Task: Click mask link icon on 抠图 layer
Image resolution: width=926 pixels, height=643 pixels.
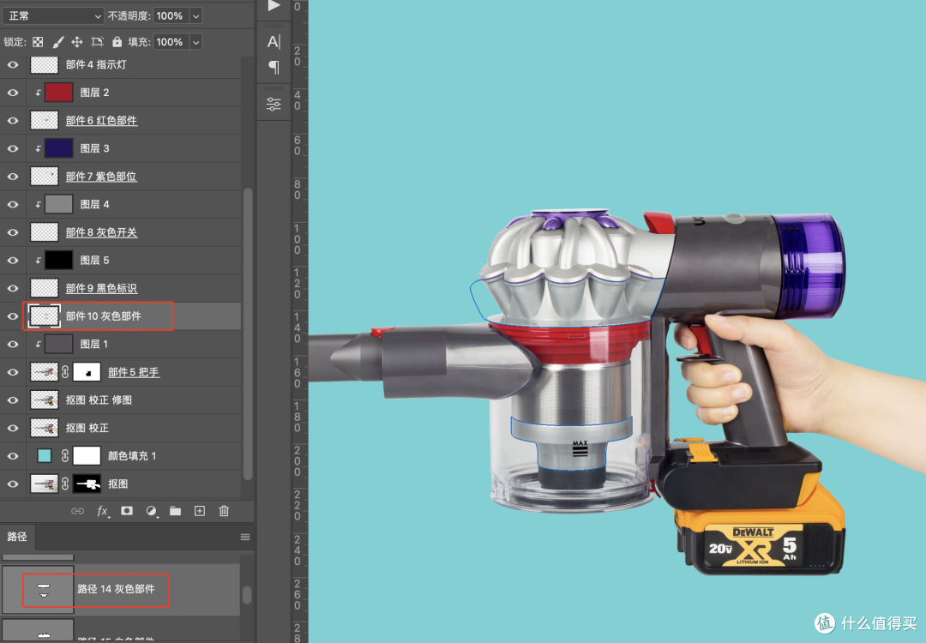Action: point(65,484)
